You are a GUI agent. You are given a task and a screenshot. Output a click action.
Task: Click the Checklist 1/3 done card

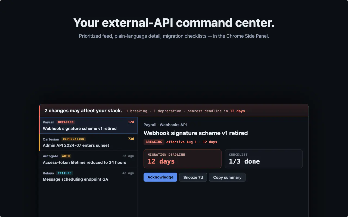pos(264,159)
